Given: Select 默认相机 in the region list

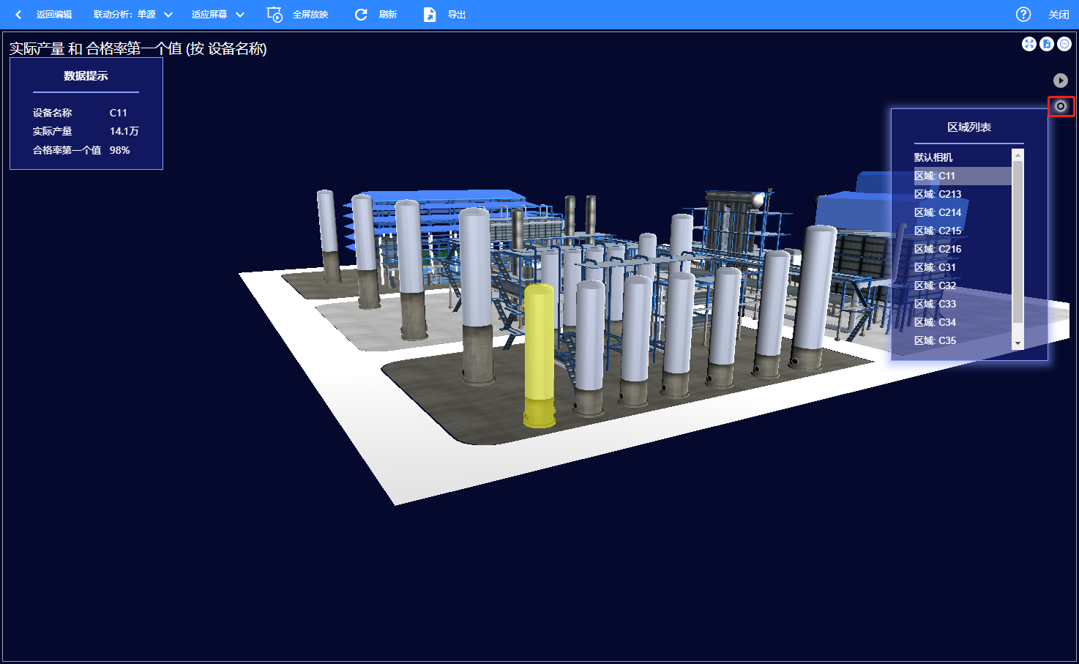Looking at the screenshot, I should [933, 157].
